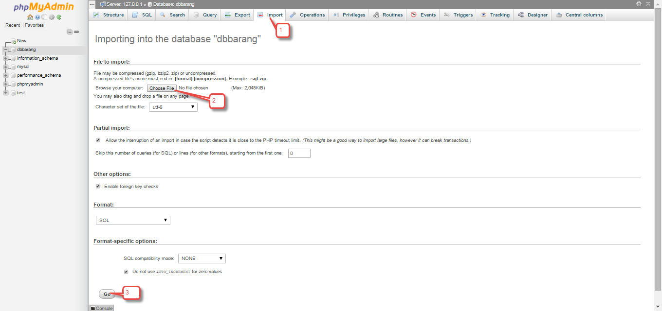Open page-related settings gear in top bar
662x311 pixels.
click(x=639, y=4)
